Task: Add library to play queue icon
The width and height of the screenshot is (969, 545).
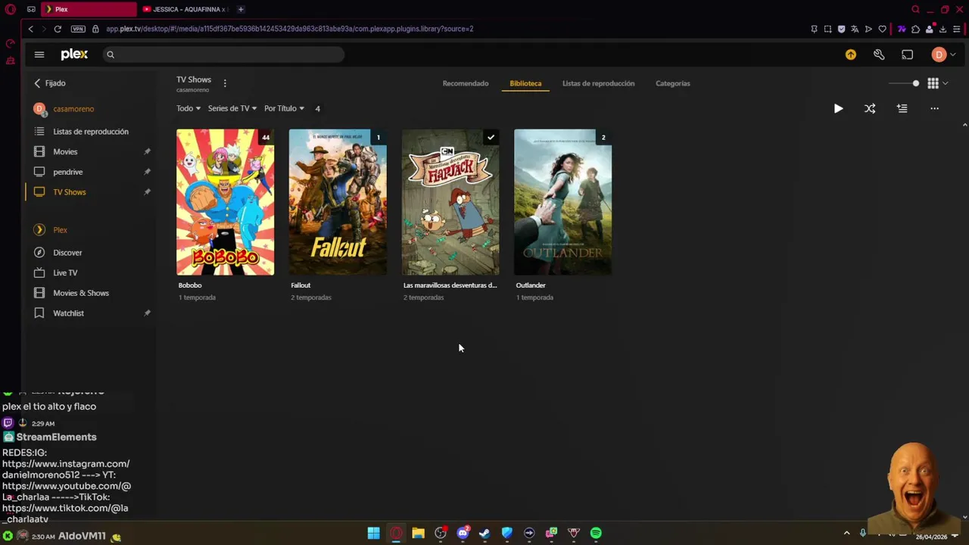Action: point(902,108)
